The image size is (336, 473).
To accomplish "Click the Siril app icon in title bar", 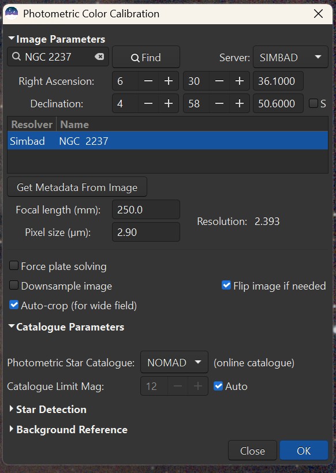I will click(12, 13).
